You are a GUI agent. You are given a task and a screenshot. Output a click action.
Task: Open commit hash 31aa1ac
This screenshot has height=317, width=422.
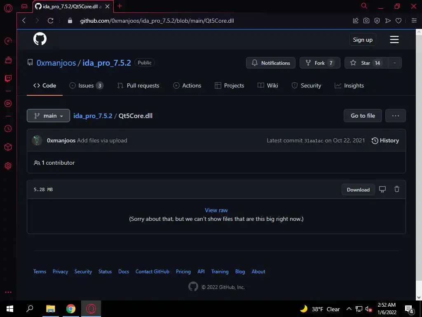click(314, 141)
